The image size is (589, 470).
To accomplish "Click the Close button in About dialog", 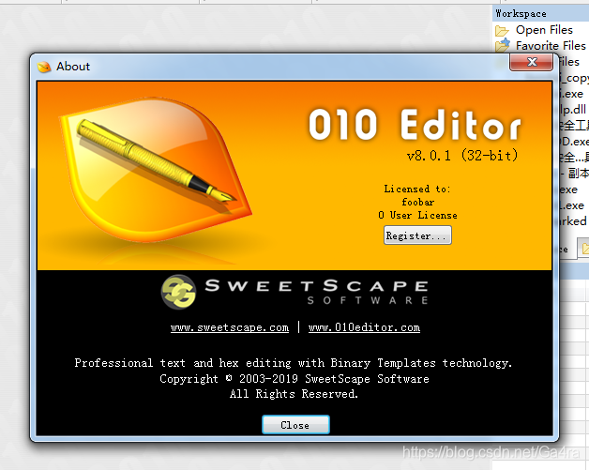I will tap(295, 425).
